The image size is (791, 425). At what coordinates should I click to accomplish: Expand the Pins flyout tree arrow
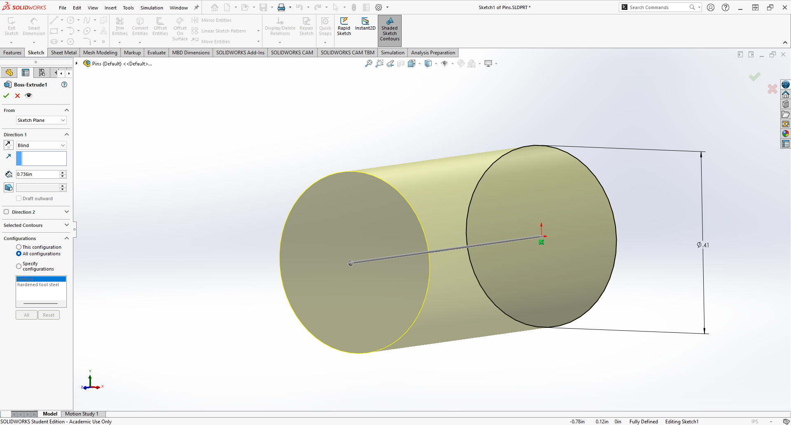(x=77, y=63)
